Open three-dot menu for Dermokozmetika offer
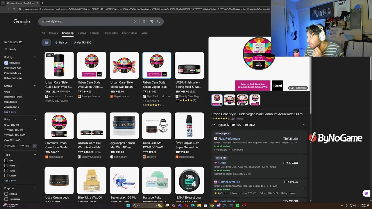Screen dimensions: 372x209 pos(304,188)
